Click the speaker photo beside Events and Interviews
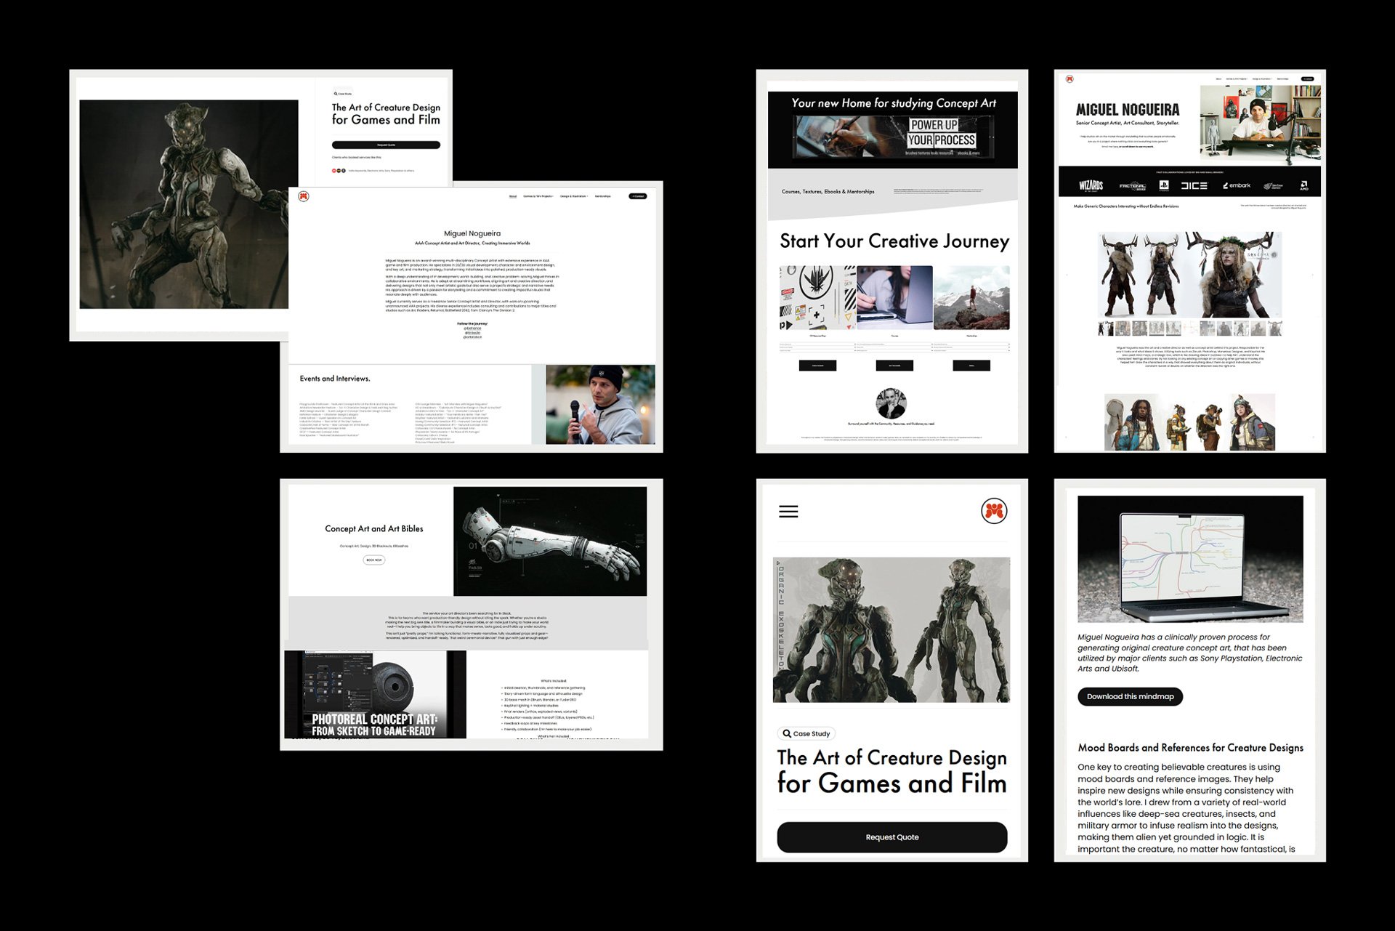This screenshot has width=1395, height=931. pos(600,405)
